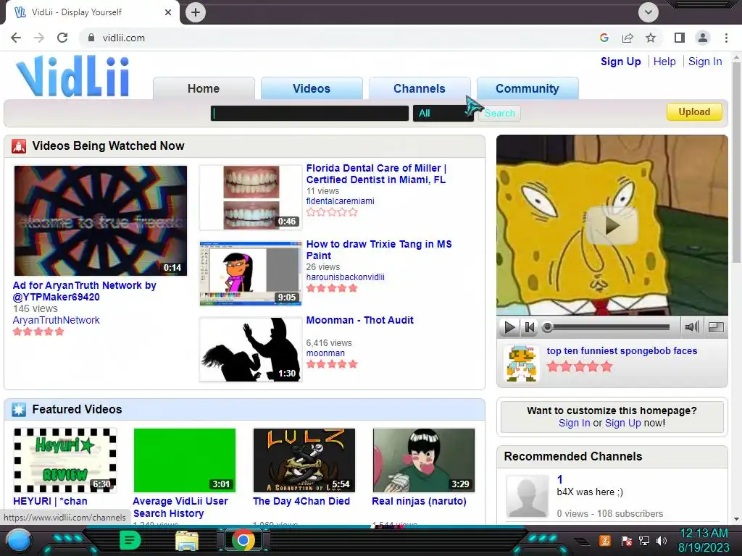Open the Start orb on taskbar

click(18, 542)
